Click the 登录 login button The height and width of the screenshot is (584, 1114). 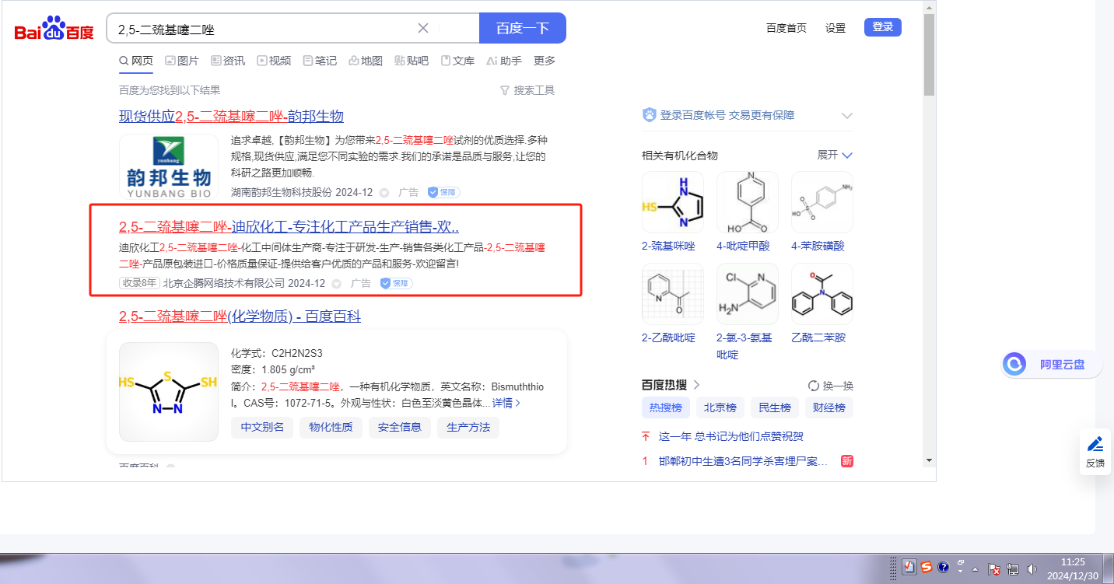(882, 27)
